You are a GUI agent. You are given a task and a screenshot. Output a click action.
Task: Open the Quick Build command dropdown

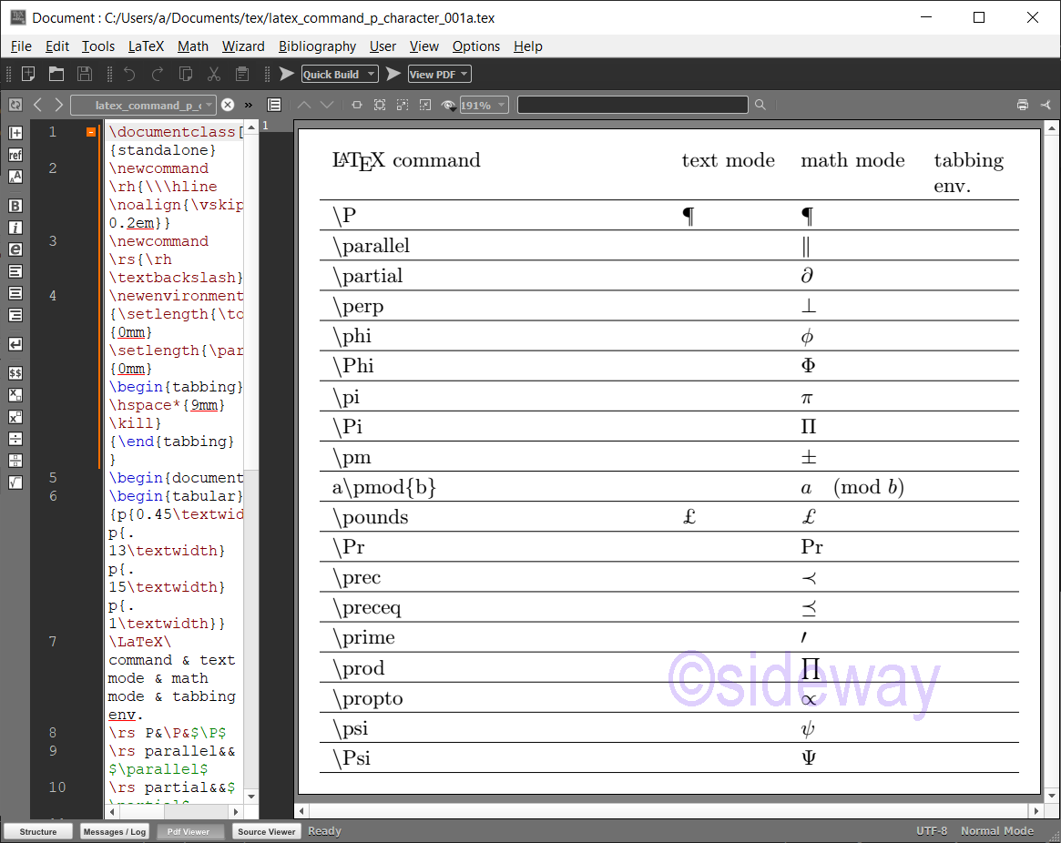click(339, 75)
